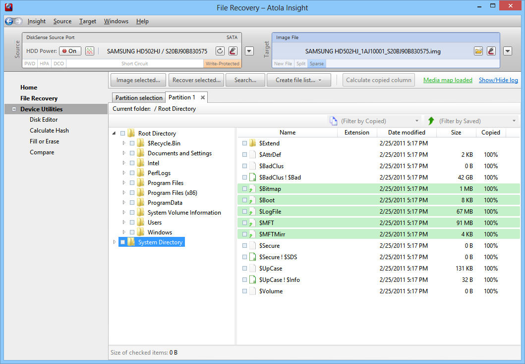This screenshot has height=364, width=525.
Task: Click the forward navigation arrow icon
Action: click(19, 21)
